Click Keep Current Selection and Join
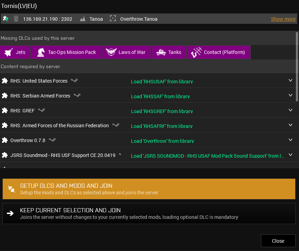This screenshot has height=251, width=299. [149, 214]
